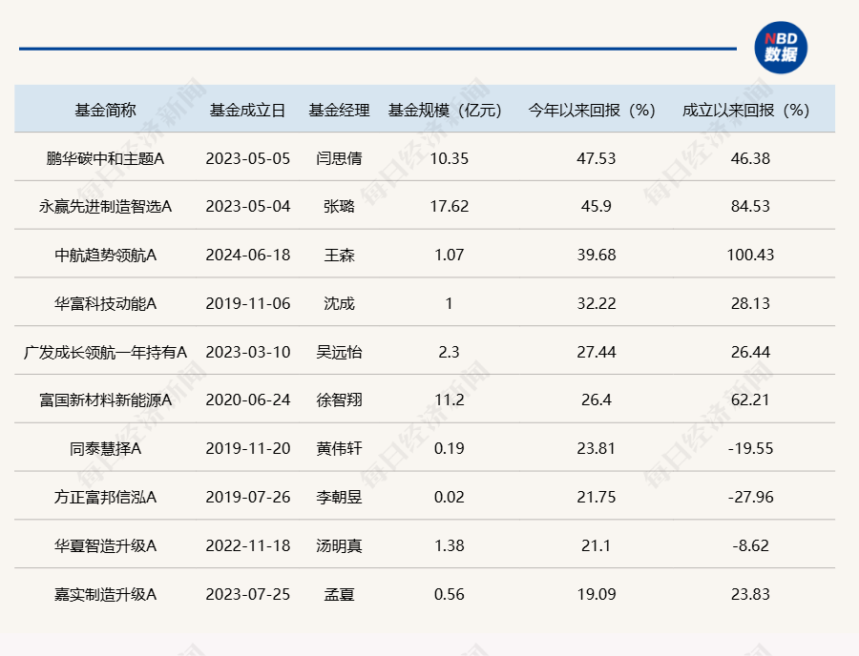This screenshot has width=859, height=656.
Task: Click year-to-date return 47.53
Action: [x=596, y=158]
